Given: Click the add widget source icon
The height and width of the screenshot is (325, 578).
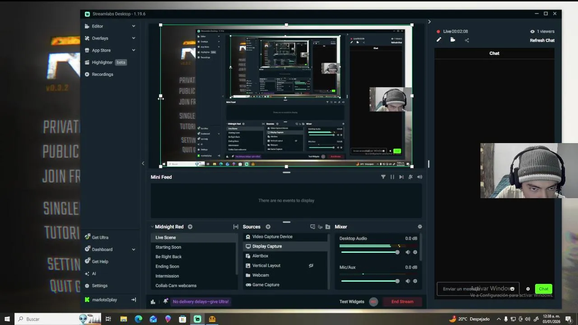Looking at the screenshot, I should coord(312,227).
